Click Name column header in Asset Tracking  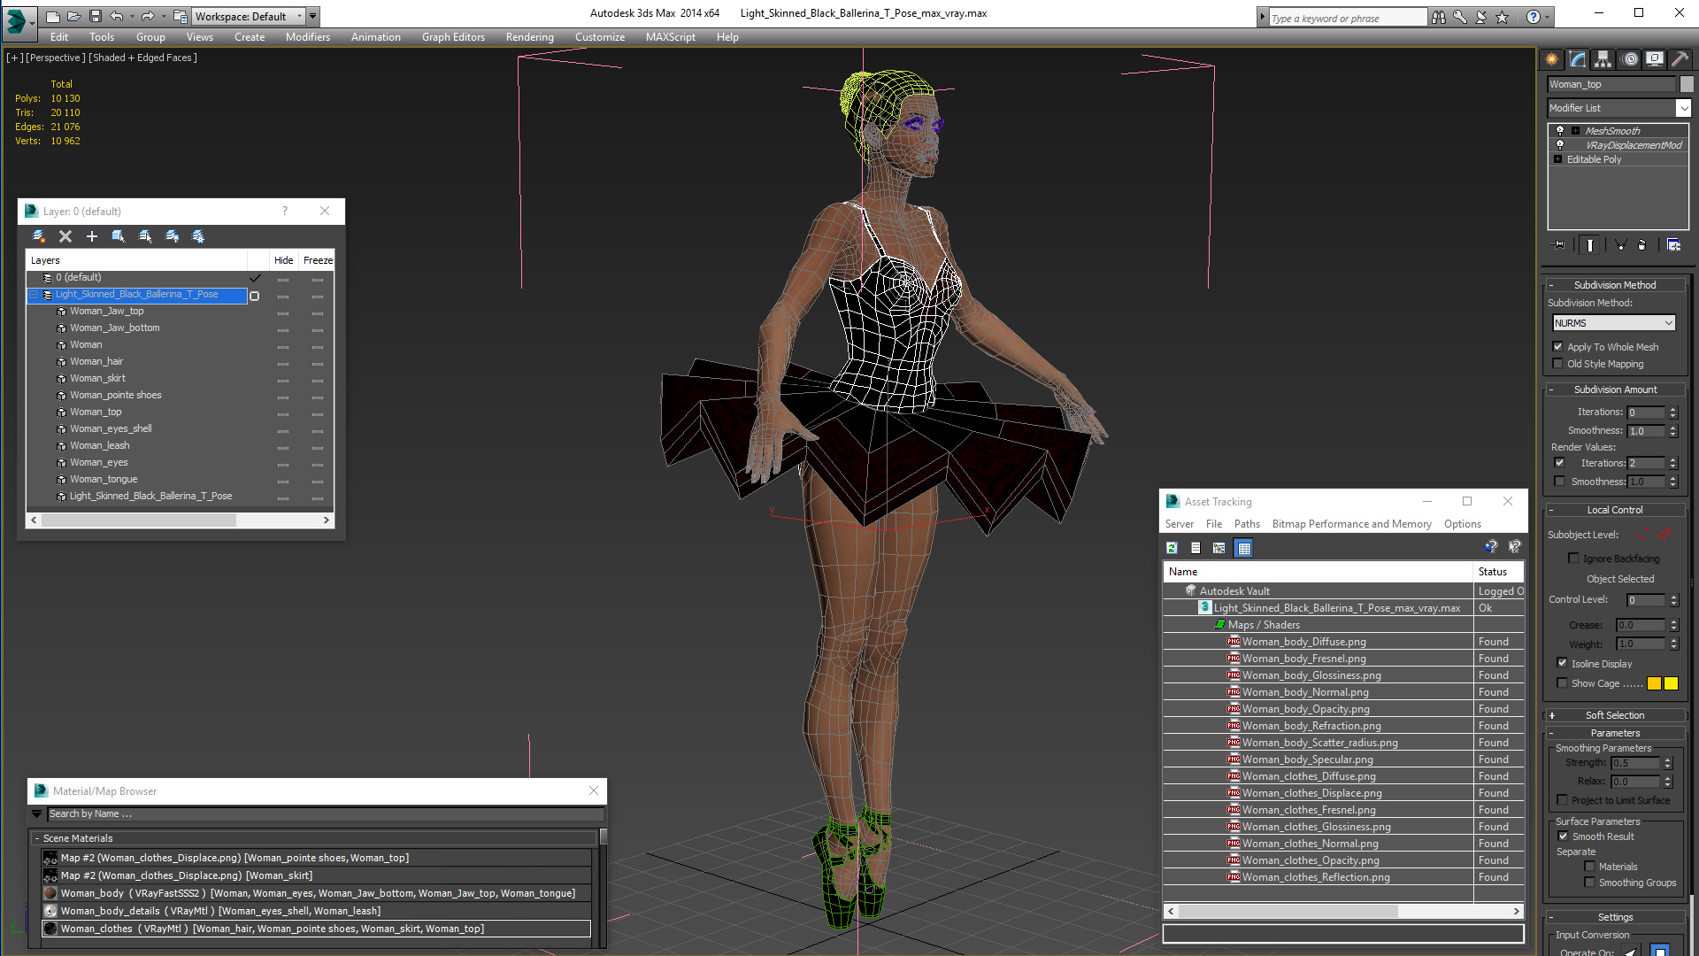[1318, 572]
